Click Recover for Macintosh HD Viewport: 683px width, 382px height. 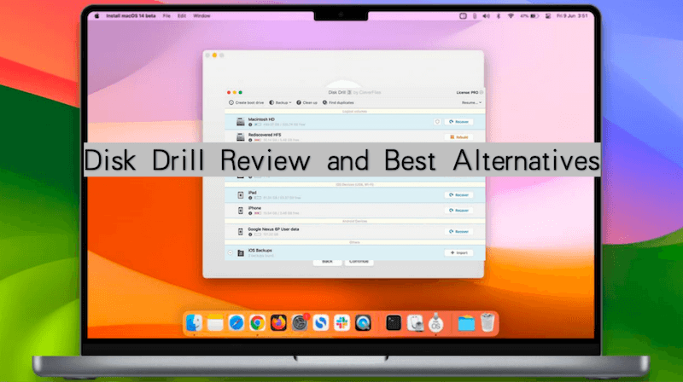pos(458,122)
